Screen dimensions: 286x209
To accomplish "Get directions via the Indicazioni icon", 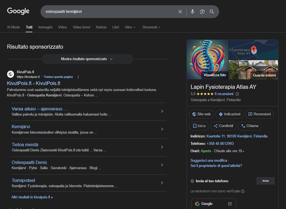I will 229,114.
